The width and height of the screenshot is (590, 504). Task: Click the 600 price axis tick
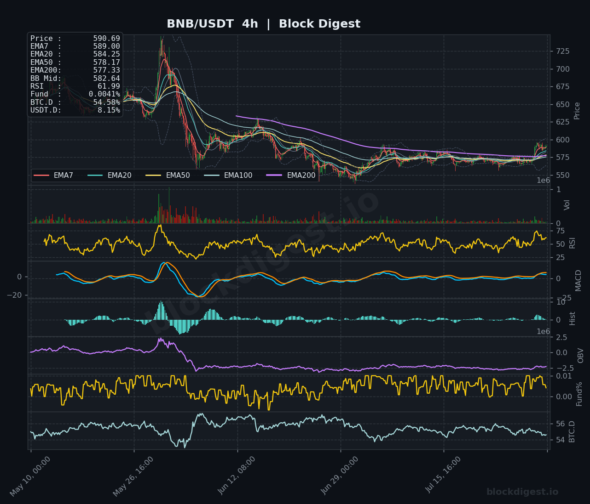pos(563,140)
